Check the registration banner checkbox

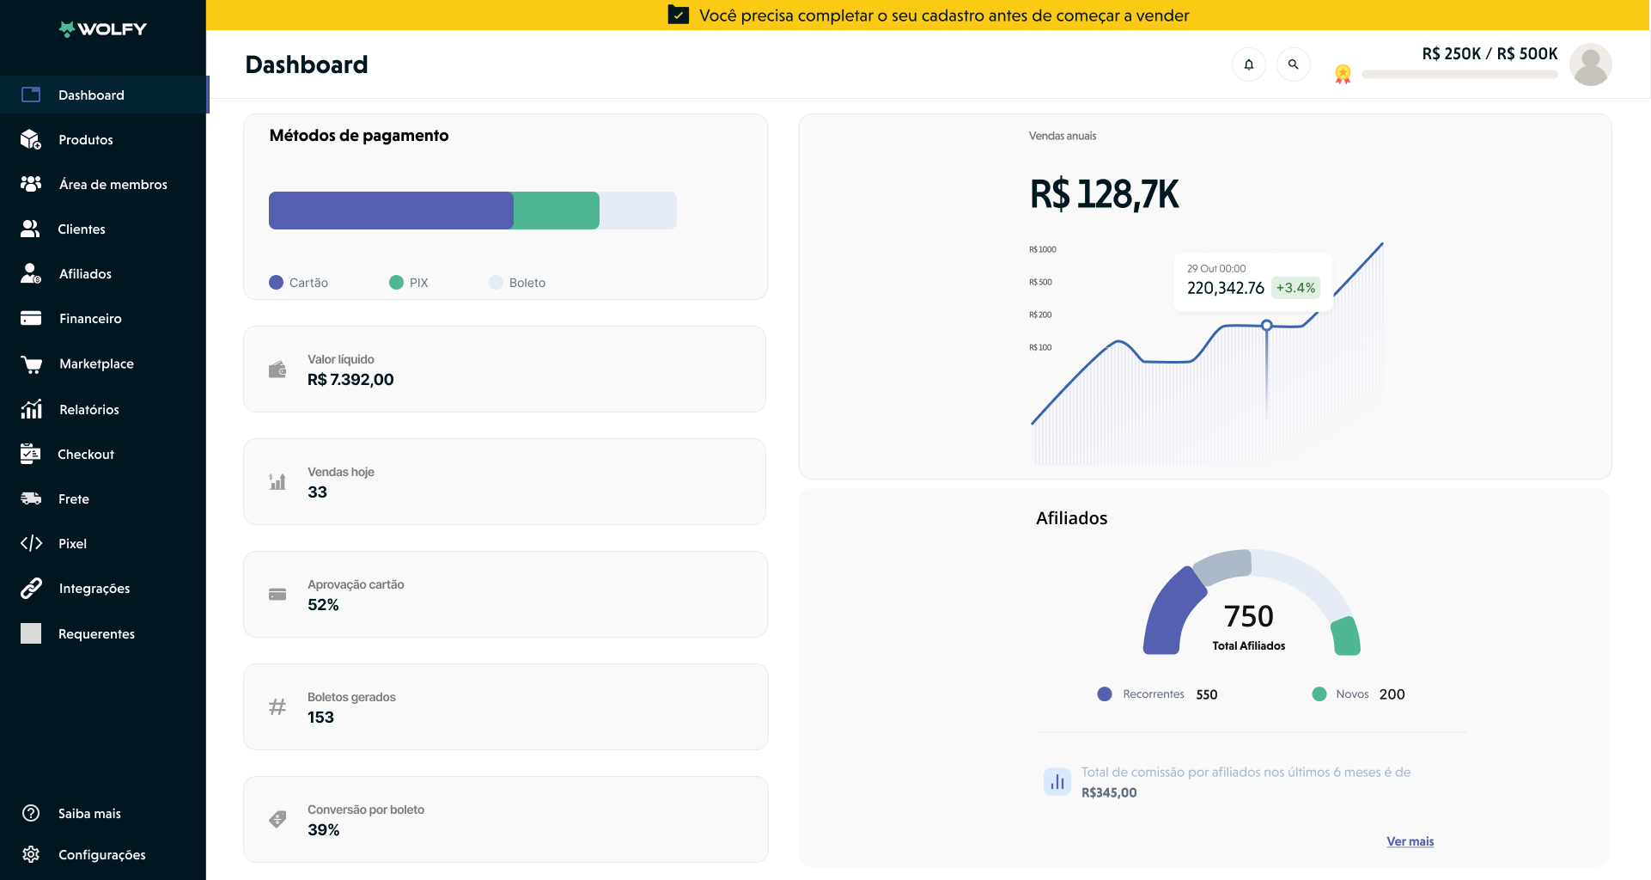point(679,15)
